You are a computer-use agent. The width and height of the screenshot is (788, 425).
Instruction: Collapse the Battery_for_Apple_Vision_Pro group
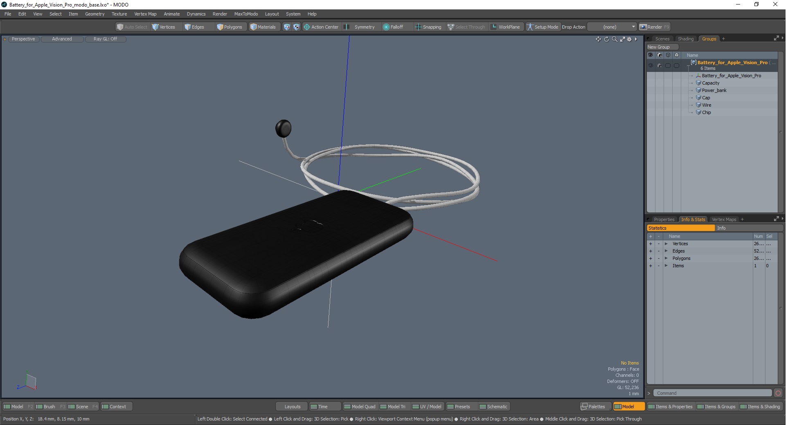coord(689,65)
